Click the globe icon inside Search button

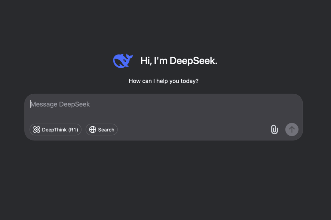[93, 129]
